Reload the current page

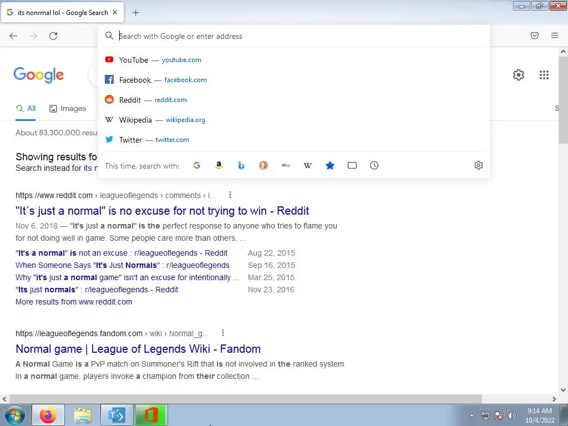coord(53,36)
